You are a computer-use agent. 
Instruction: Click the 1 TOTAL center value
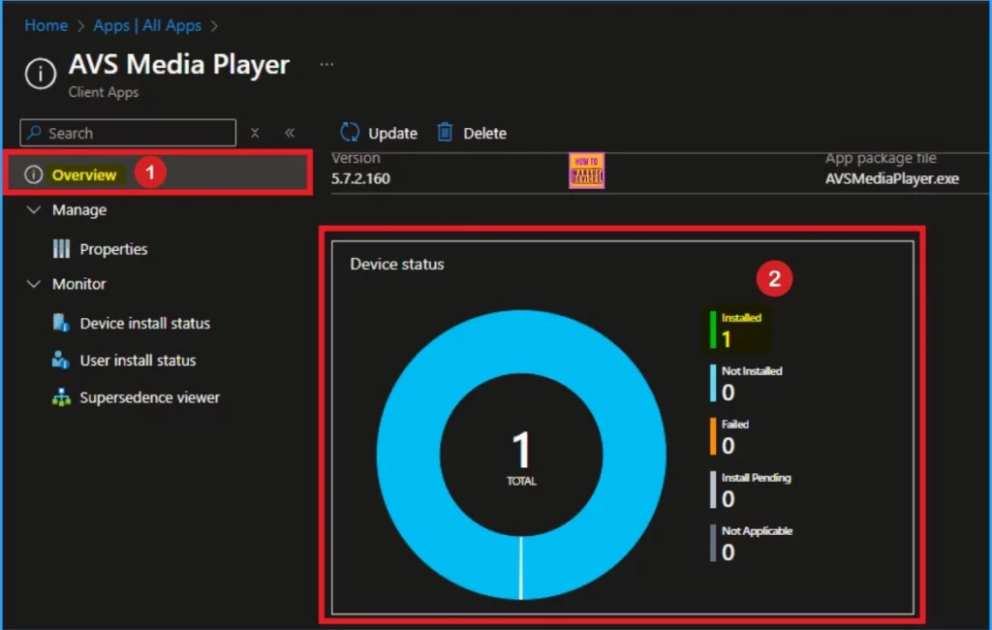pos(521,456)
